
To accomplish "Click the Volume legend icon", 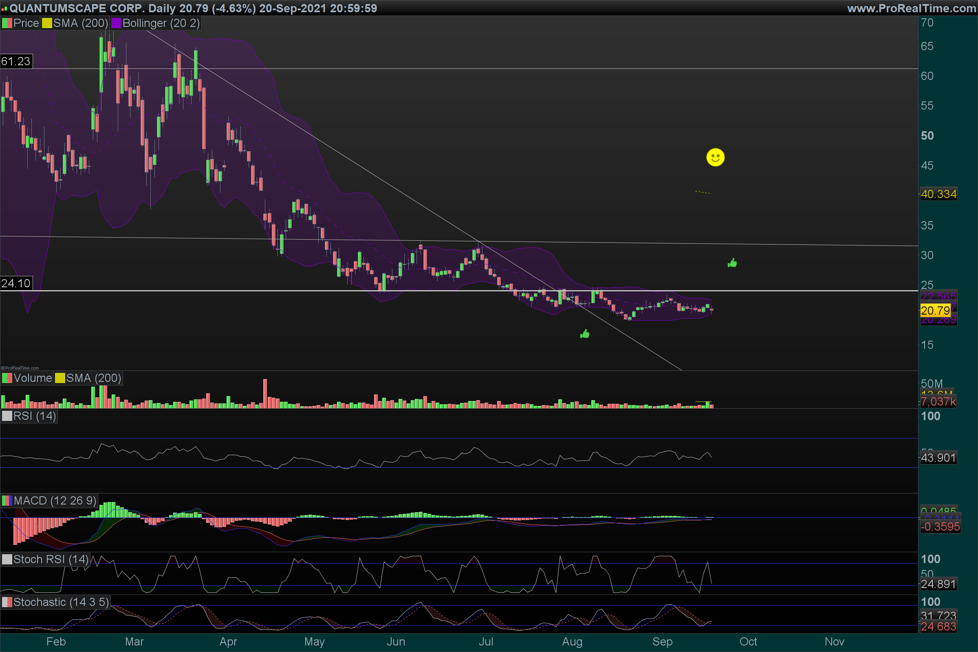I will (7, 378).
